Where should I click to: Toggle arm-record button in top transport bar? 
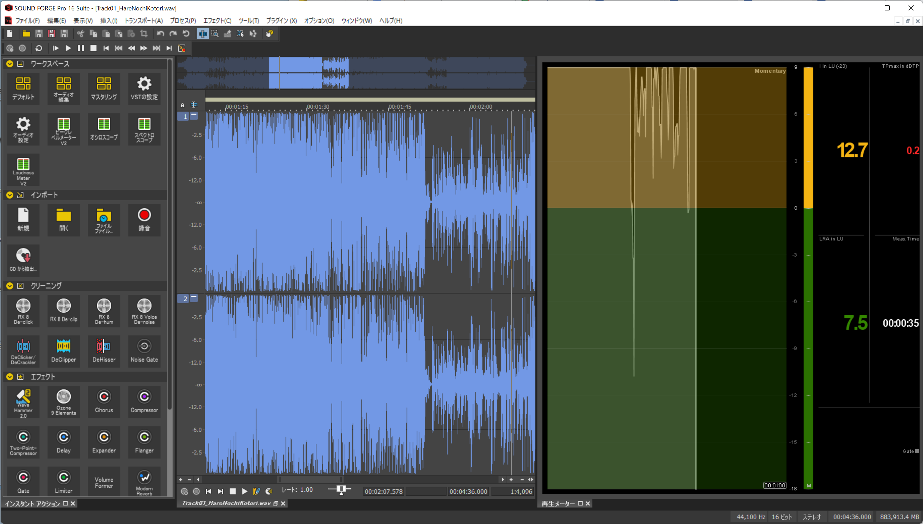tap(10, 48)
